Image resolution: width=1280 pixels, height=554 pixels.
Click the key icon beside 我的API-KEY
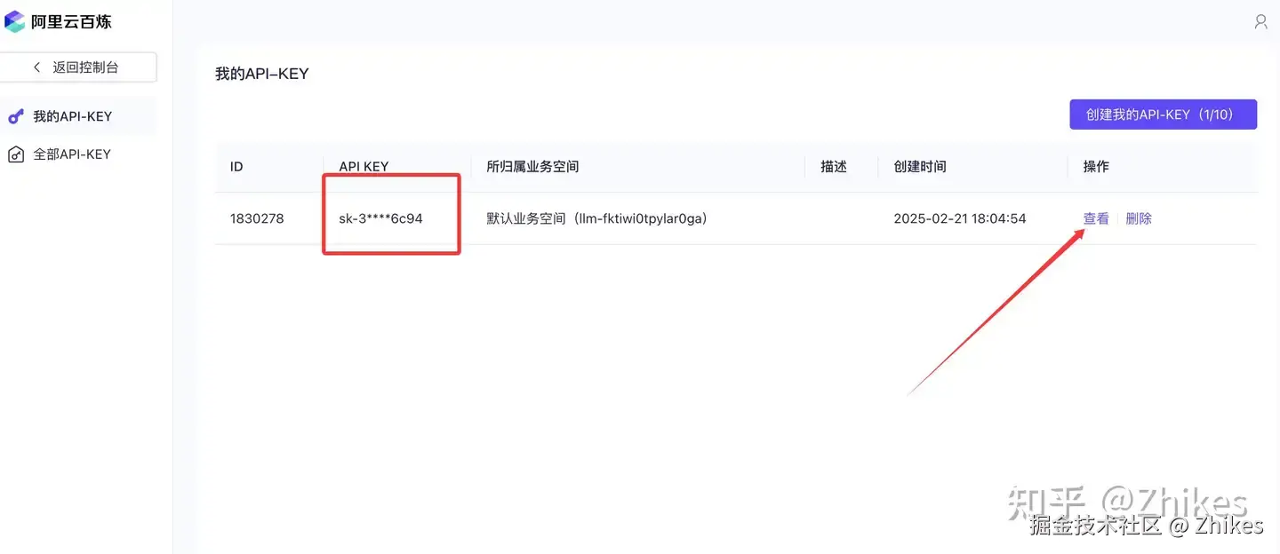(x=15, y=116)
